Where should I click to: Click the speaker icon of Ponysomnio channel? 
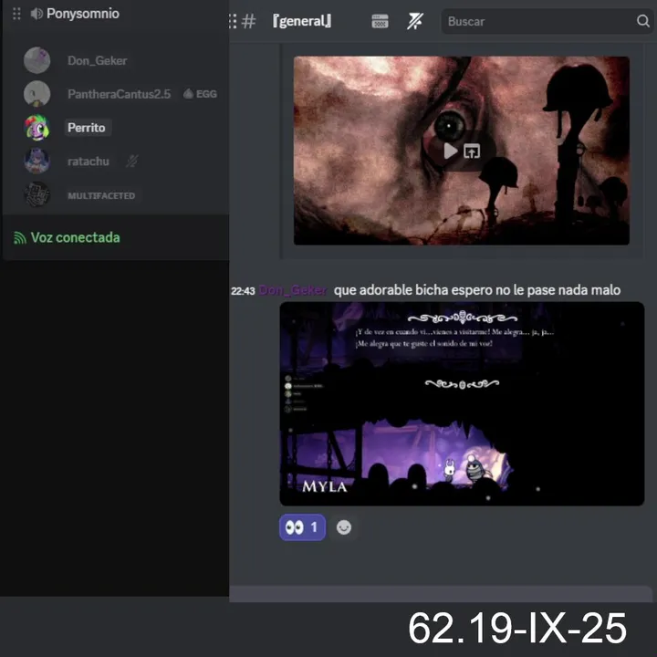click(x=36, y=14)
